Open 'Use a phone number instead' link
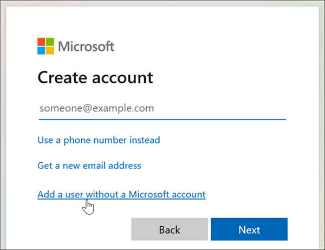This screenshot has width=325, height=250. pyautogui.click(x=99, y=140)
